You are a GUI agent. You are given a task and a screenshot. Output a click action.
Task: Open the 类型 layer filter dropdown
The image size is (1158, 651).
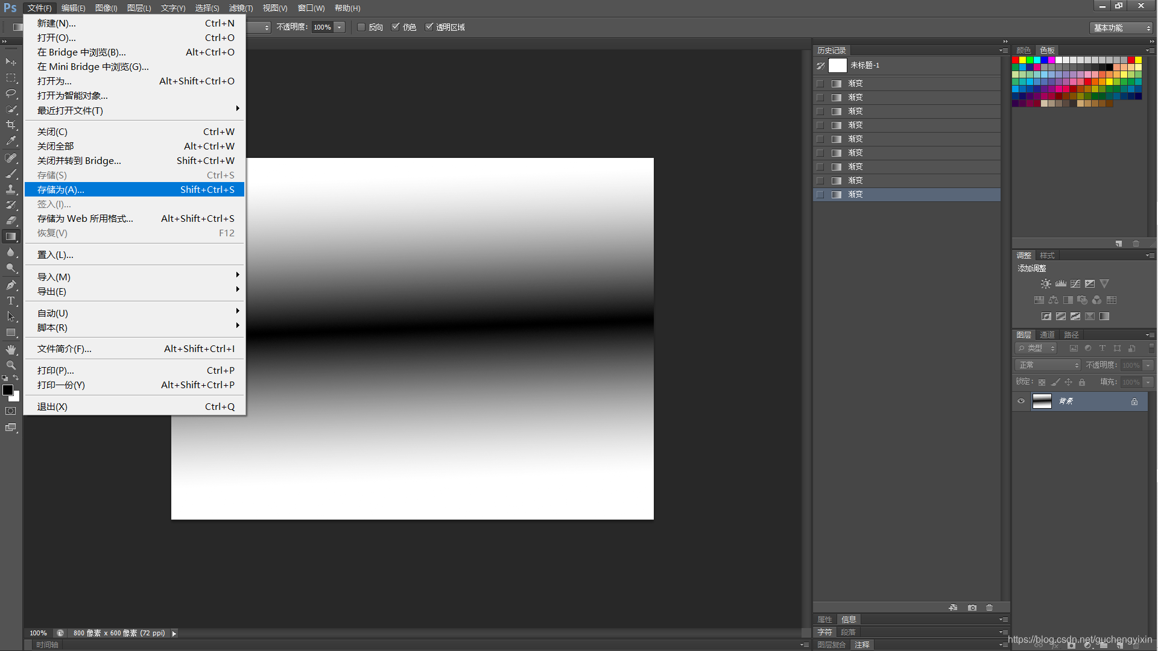pyautogui.click(x=1036, y=348)
